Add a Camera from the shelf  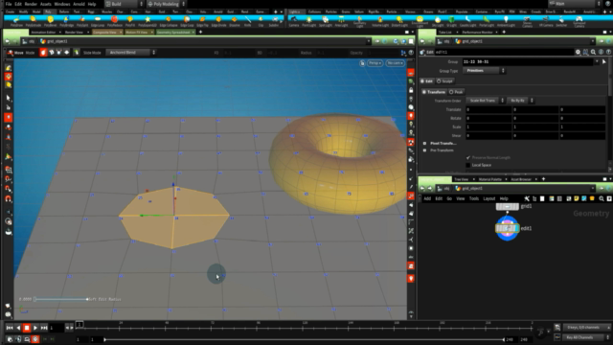(x=294, y=21)
